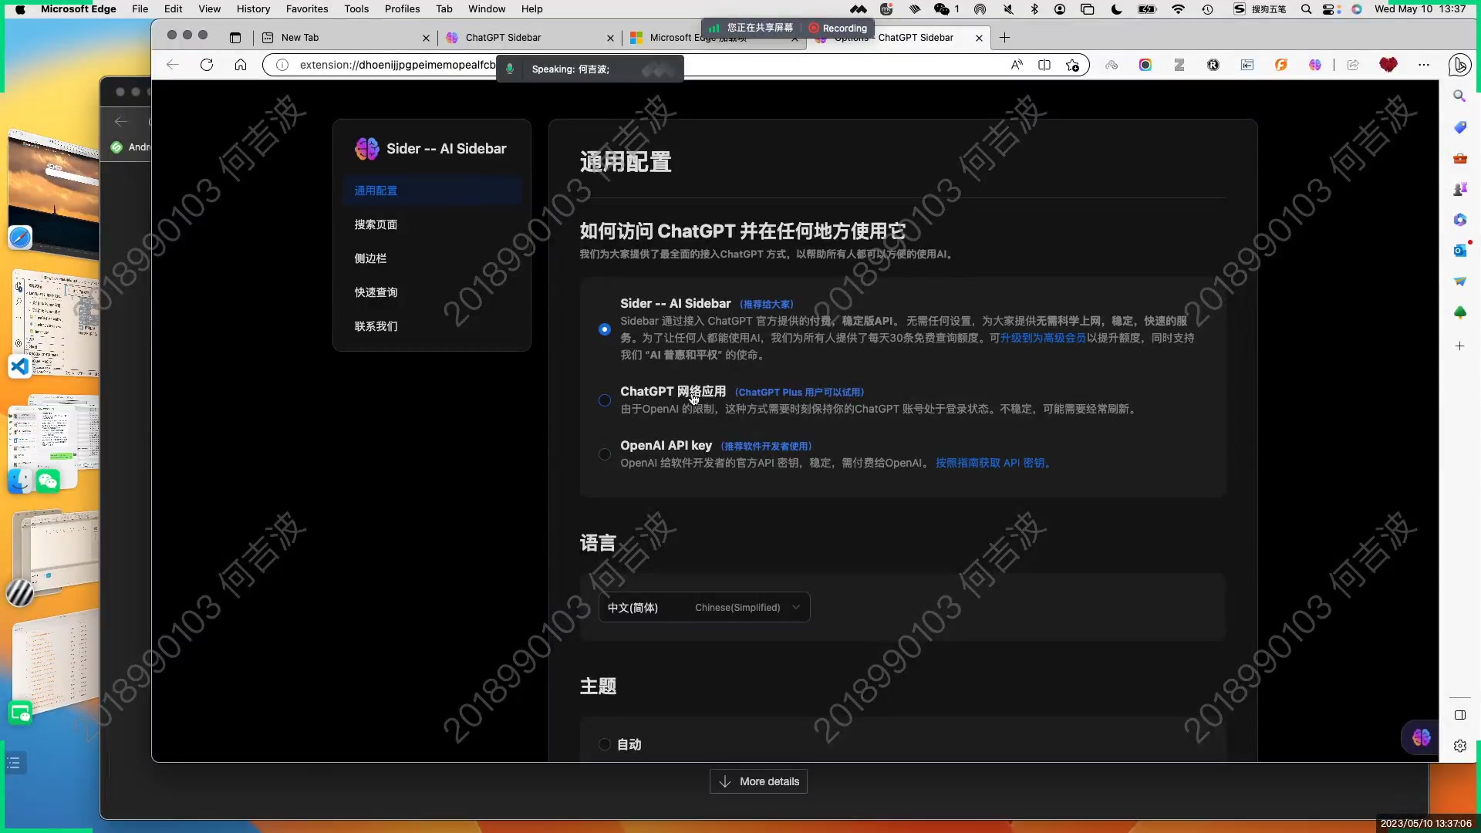
Task: Click the 升级到为高级会员 link
Action: click(x=1043, y=338)
